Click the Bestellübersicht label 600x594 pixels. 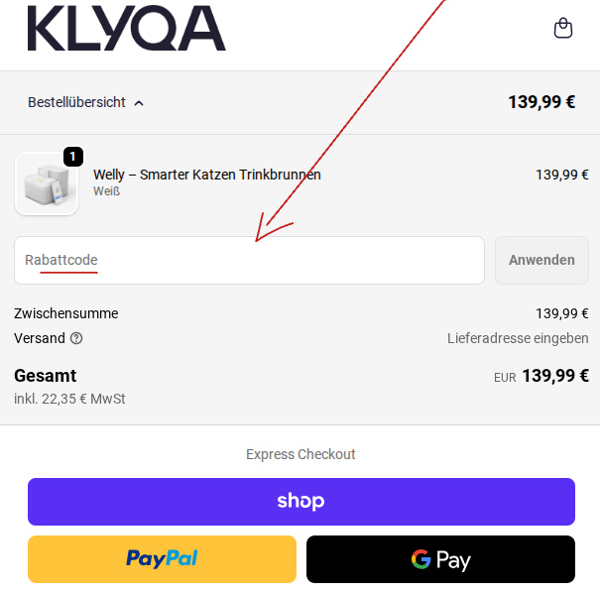click(76, 102)
